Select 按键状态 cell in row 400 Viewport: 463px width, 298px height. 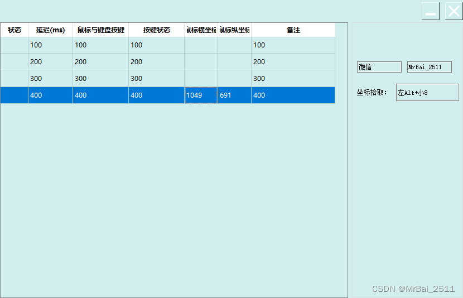point(157,95)
